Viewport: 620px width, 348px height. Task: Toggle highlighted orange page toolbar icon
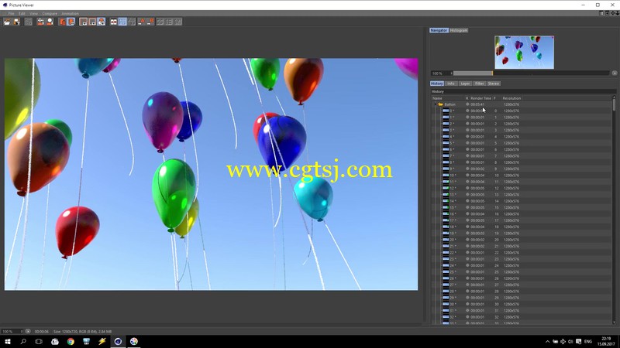click(x=71, y=22)
